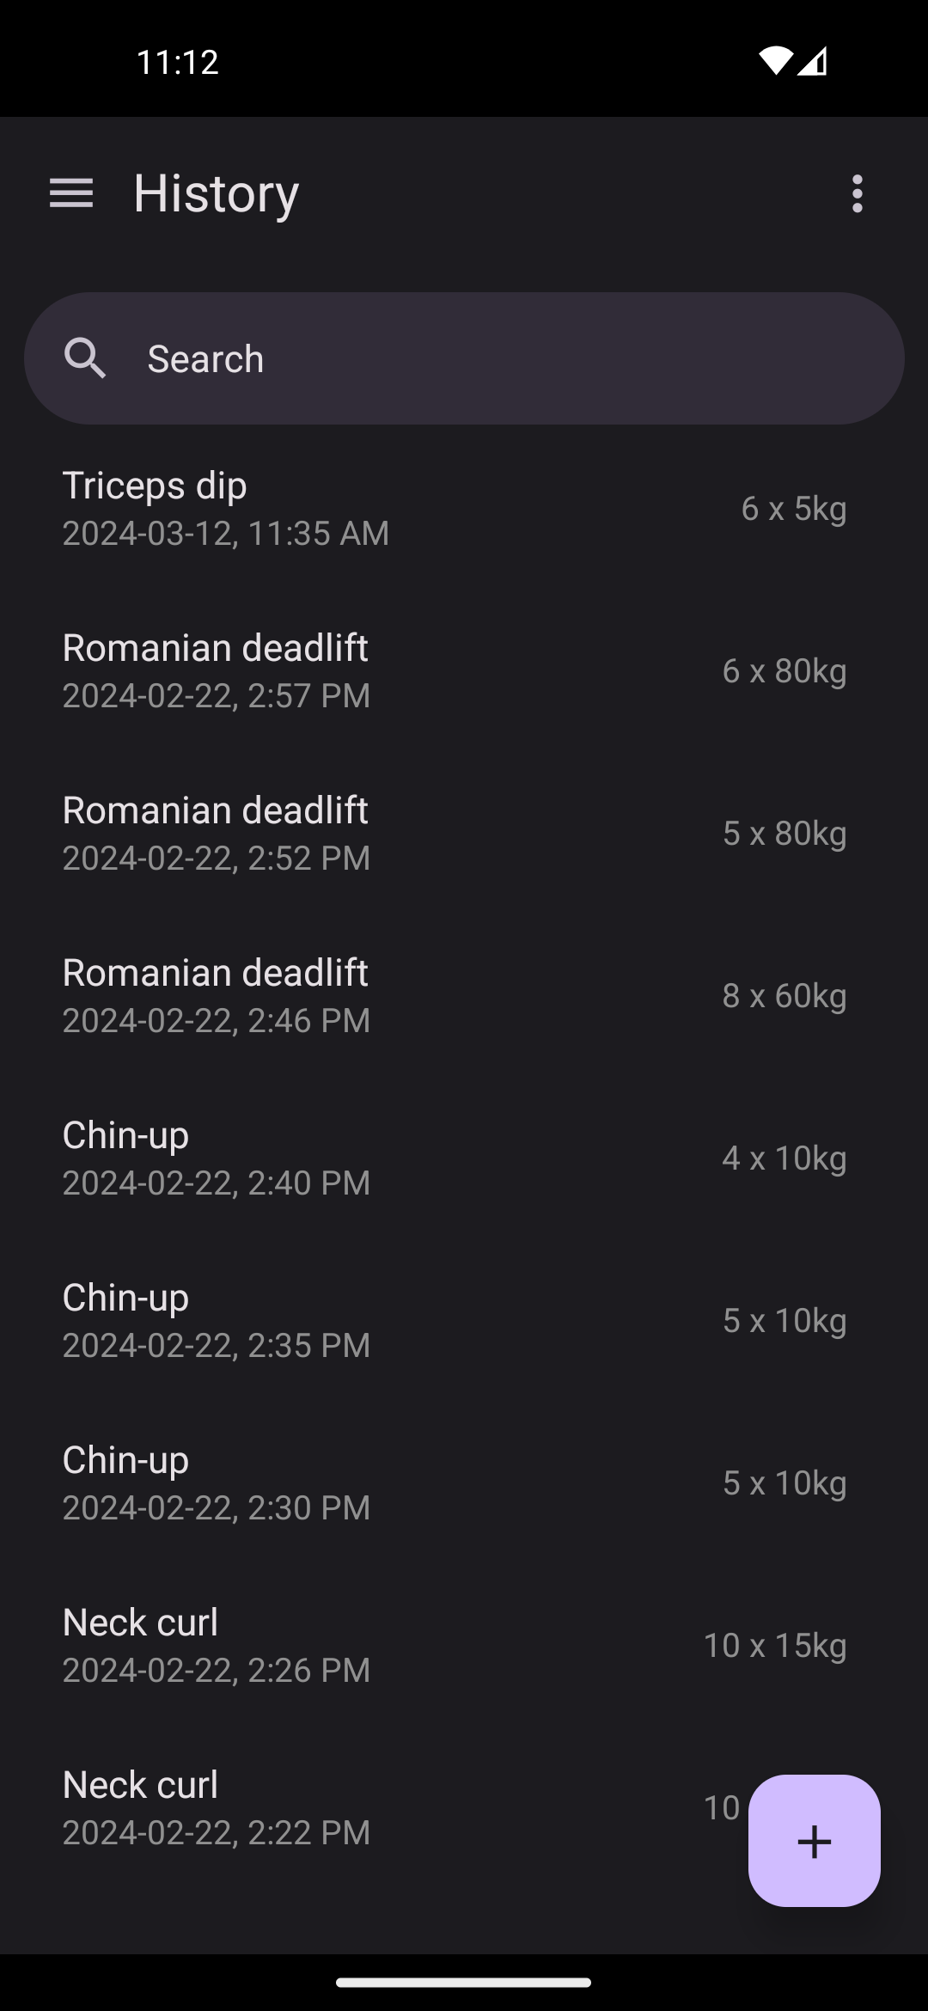Tap the 6 x 5kg set value

click(x=793, y=509)
